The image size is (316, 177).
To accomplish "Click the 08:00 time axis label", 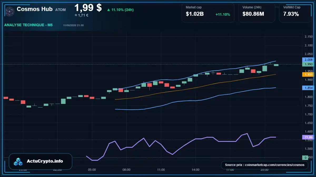I will click(126, 170).
